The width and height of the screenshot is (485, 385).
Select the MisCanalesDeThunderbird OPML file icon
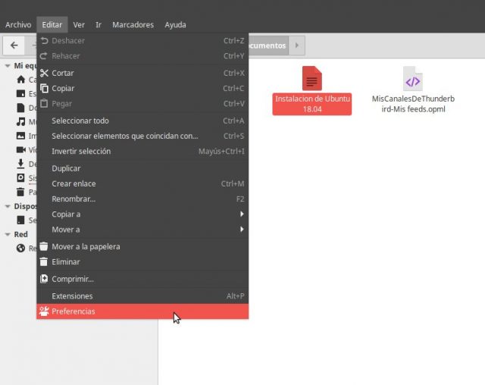tap(412, 79)
